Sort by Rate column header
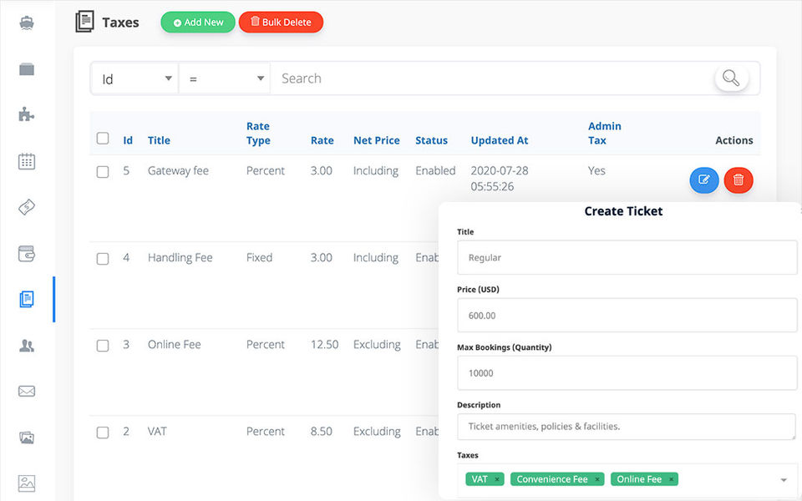This screenshot has width=802, height=501. [322, 140]
